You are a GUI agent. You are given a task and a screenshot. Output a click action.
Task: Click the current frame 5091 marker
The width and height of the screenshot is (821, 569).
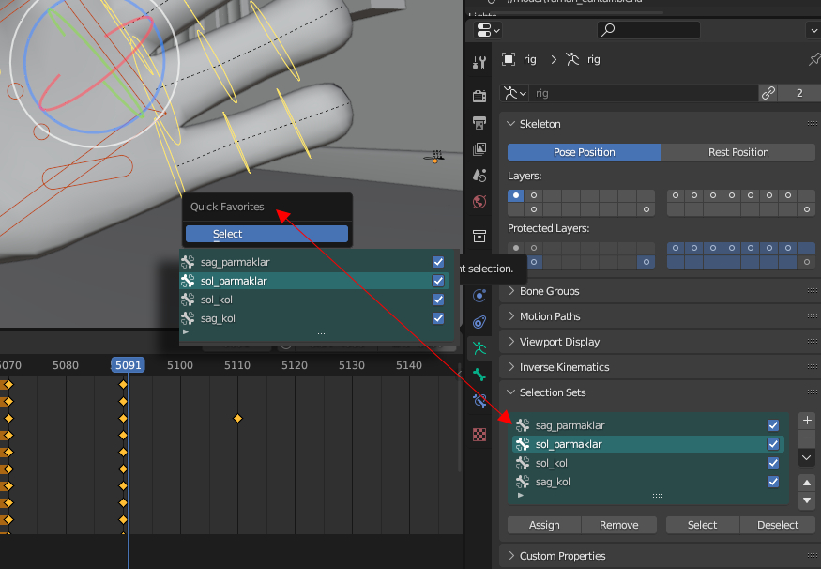pyautogui.click(x=129, y=365)
